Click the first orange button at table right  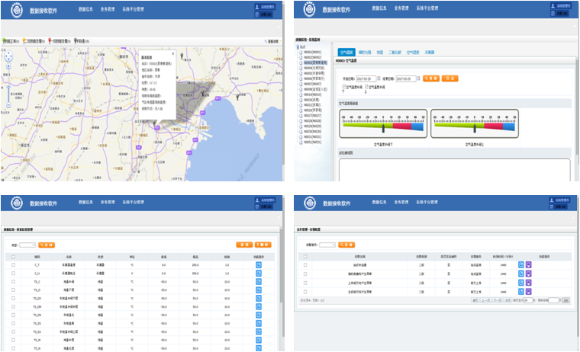pos(244,245)
